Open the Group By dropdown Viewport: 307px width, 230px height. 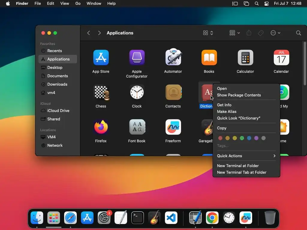(234, 33)
